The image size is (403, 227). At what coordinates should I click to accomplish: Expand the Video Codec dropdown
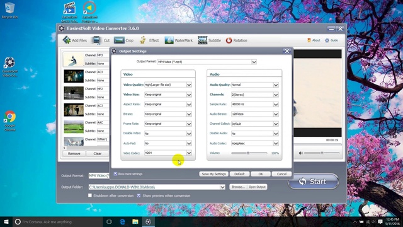(x=189, y=153)
